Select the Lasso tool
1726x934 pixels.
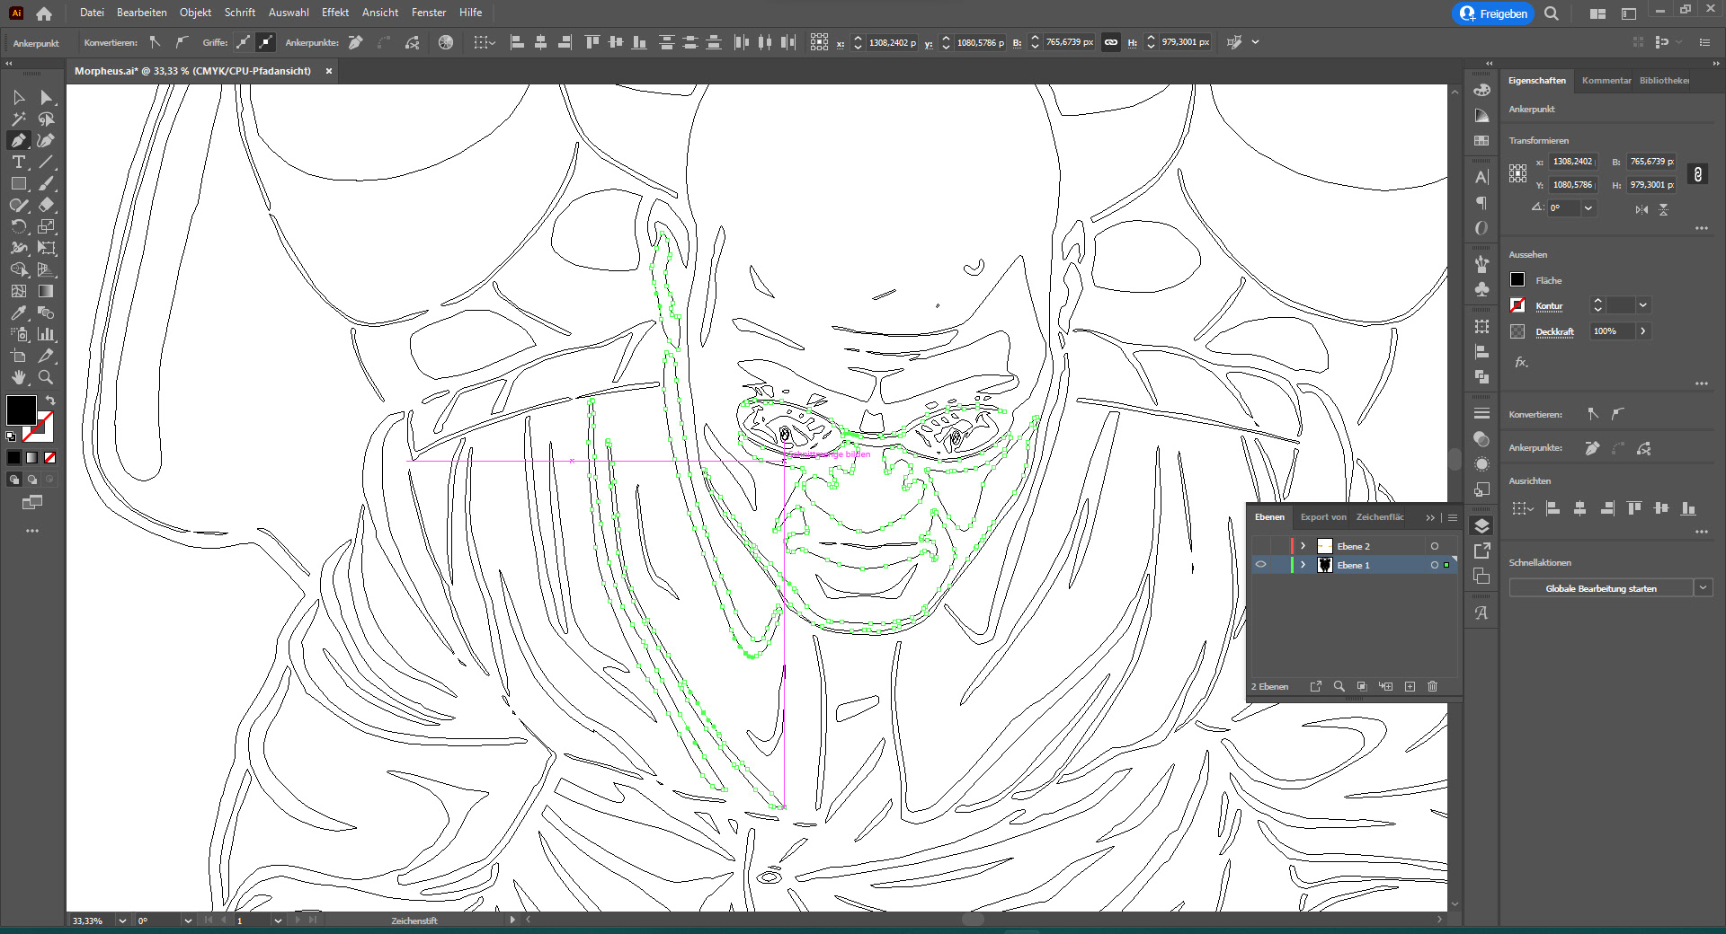[x=47, y=119]
